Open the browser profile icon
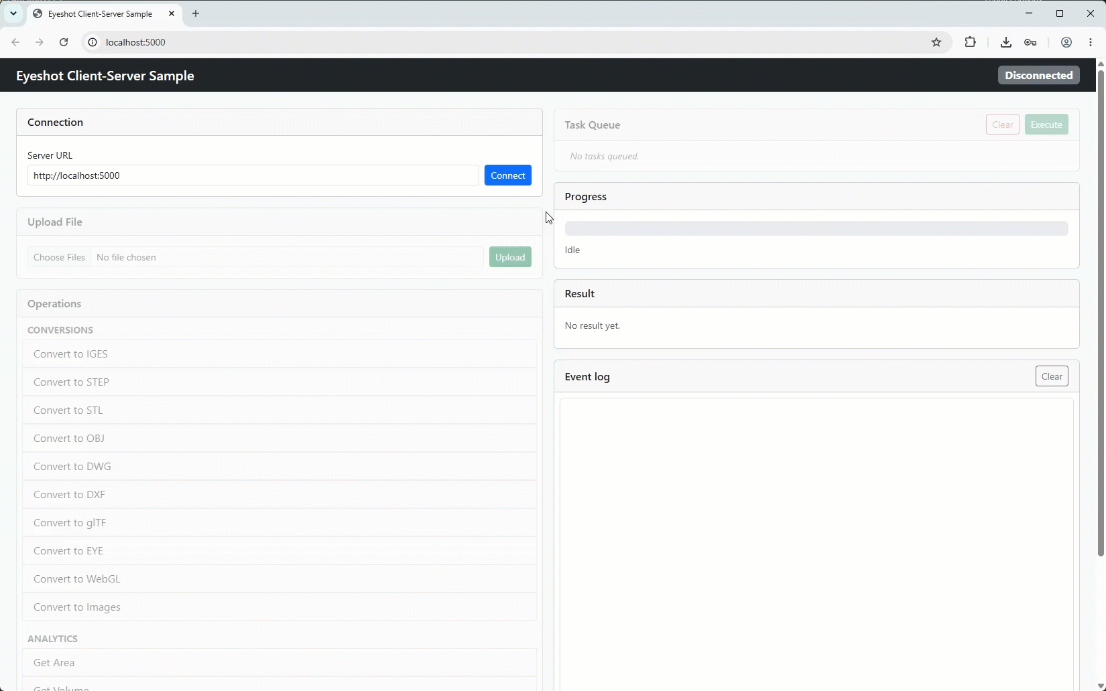Image resolution: width=1106 pixels, height=691 pixels. click(x=1066, y=42)
